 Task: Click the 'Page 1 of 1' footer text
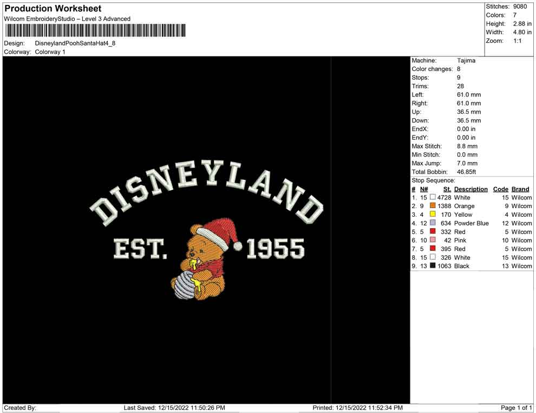(516, 408)
